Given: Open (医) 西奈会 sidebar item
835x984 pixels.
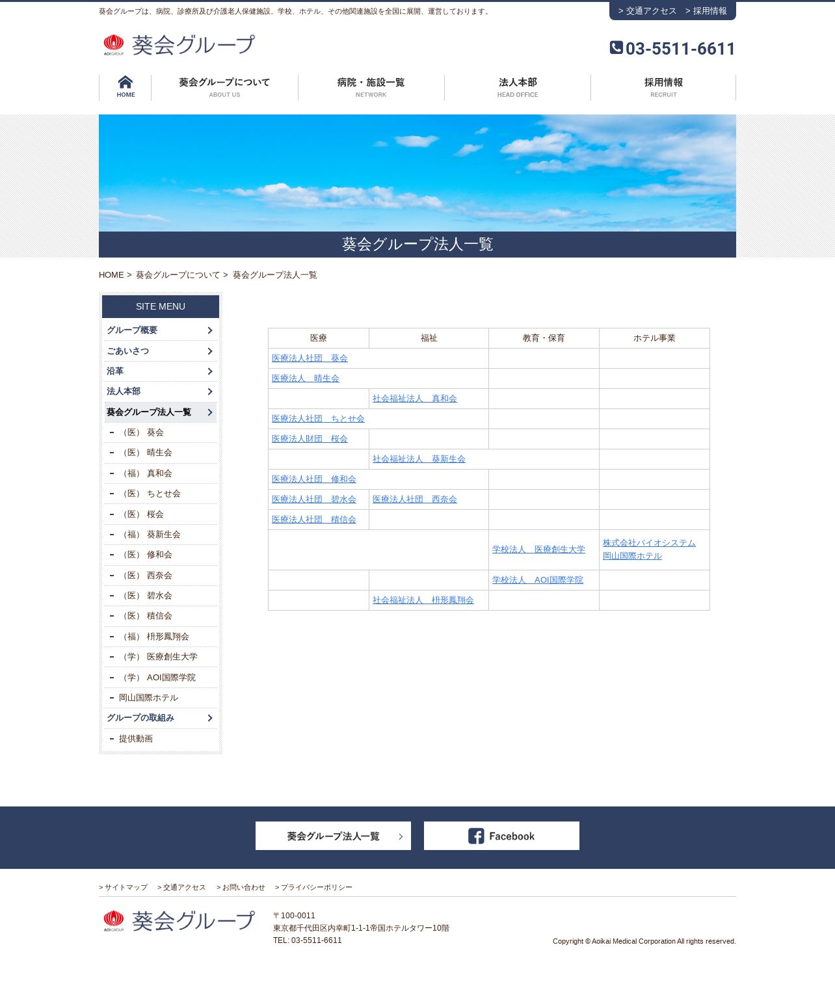Looking at the screenshot, I should click(160, 576).
